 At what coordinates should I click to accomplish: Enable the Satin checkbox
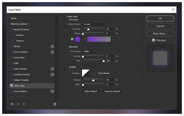(11, 63)
